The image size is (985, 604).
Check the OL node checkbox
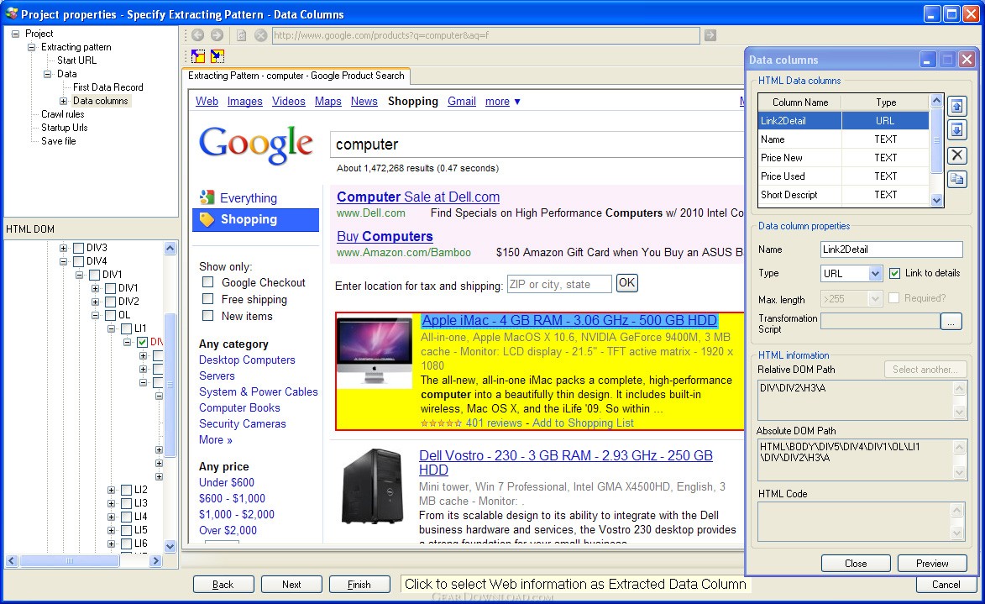[x=111, y=315]
